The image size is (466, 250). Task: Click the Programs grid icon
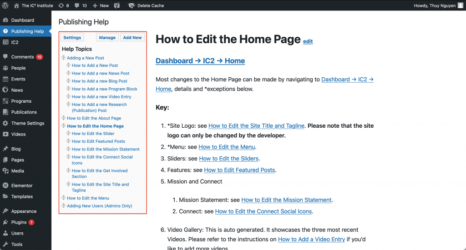[5, 101]
